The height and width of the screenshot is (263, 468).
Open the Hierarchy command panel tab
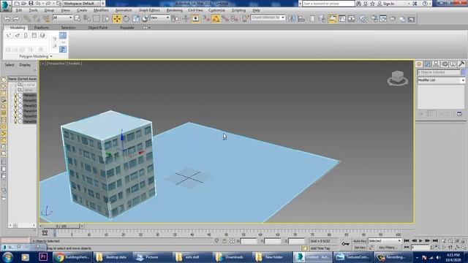point(436,64)
